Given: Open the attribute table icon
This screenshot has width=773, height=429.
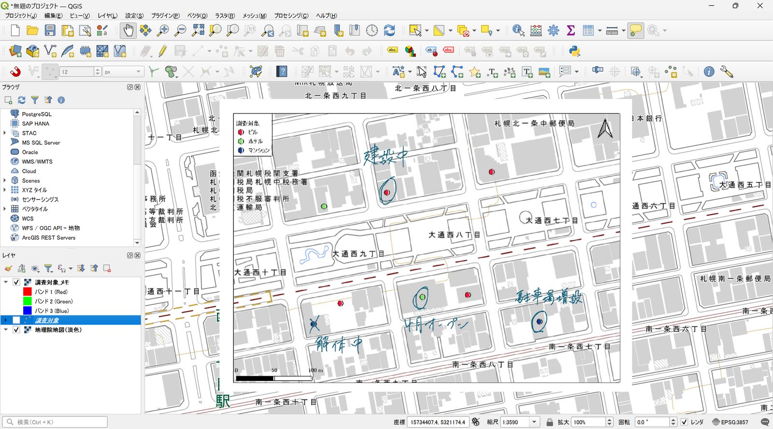Looking at the screenshot, I should tap(588, 31).
